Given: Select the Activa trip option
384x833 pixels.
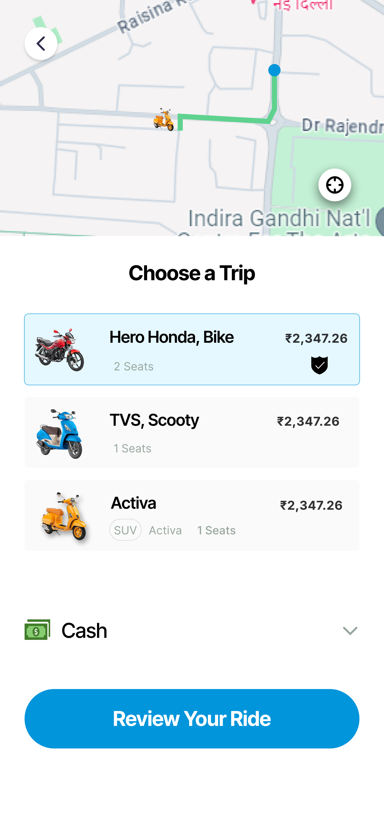Looking at the screenshot, I should (x=192, y=515).
